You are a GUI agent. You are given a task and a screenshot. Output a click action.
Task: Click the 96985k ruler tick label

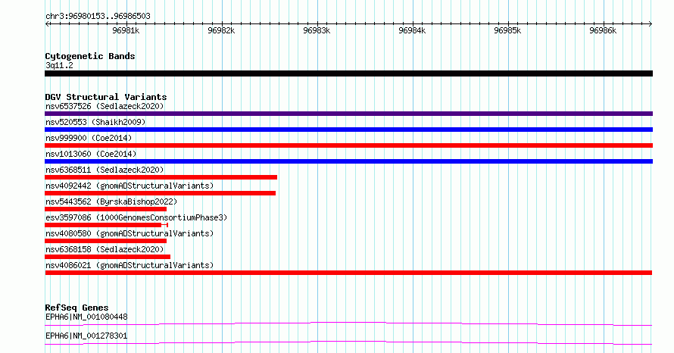(507, 30)
